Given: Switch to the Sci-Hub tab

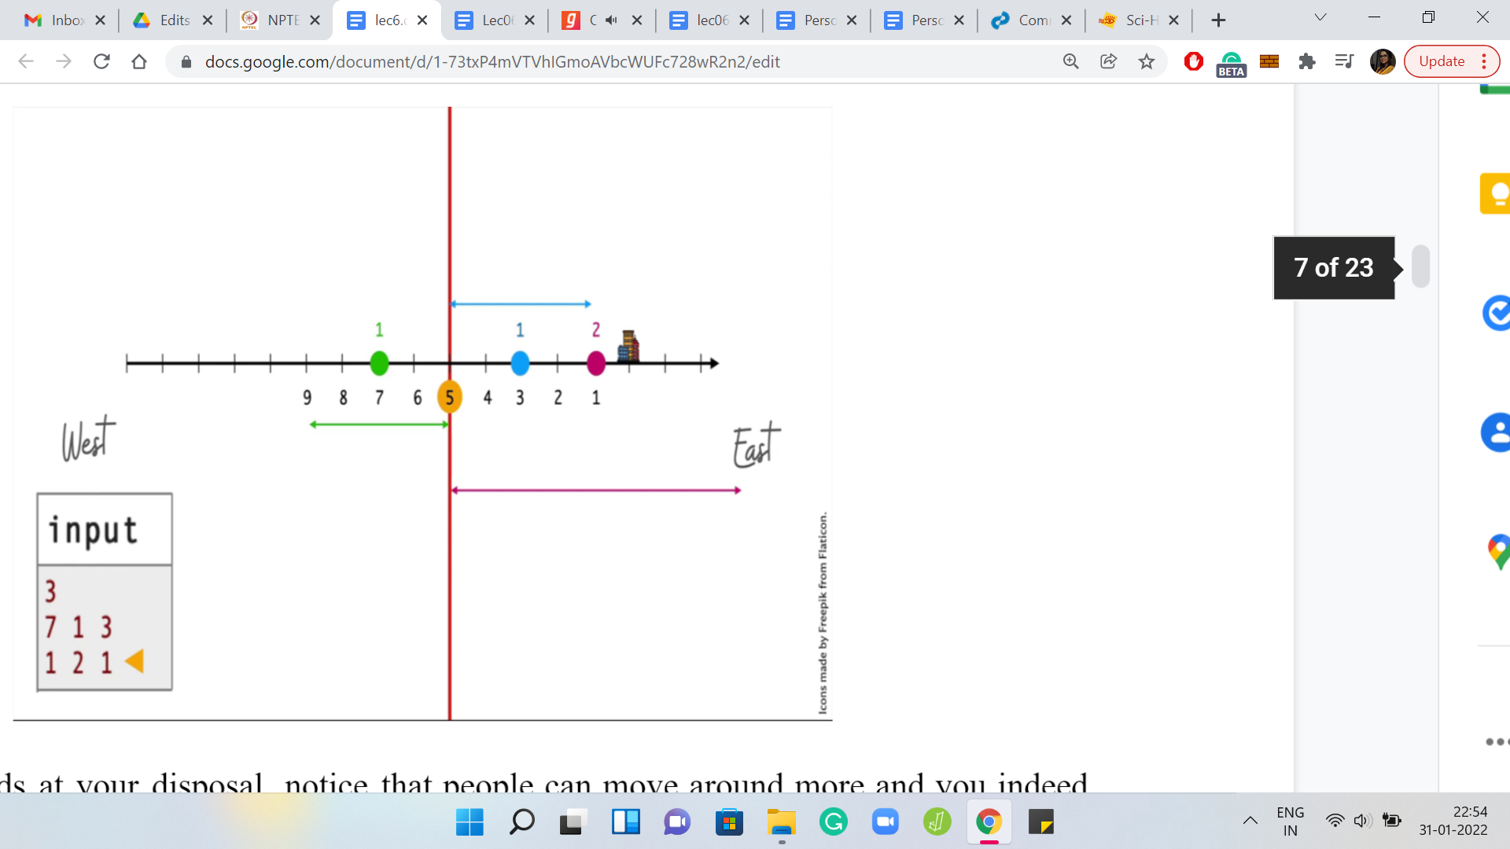Looking at the screenshot, I should pos(1131,20).
